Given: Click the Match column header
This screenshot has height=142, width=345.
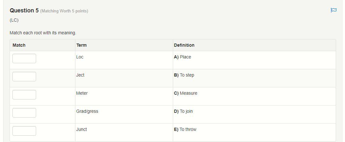Looking at the screenshot, I should tap(19, 45).
